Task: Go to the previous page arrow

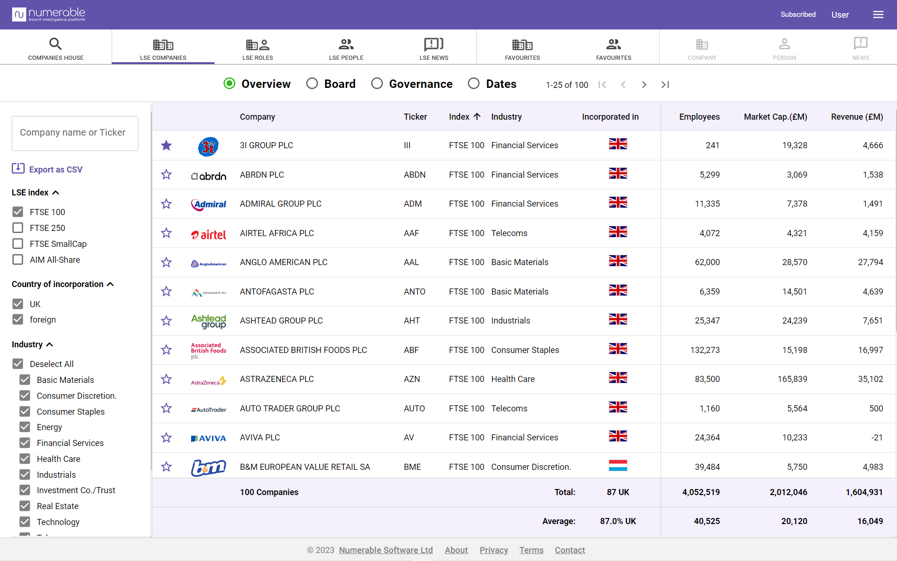Action: 623,85
